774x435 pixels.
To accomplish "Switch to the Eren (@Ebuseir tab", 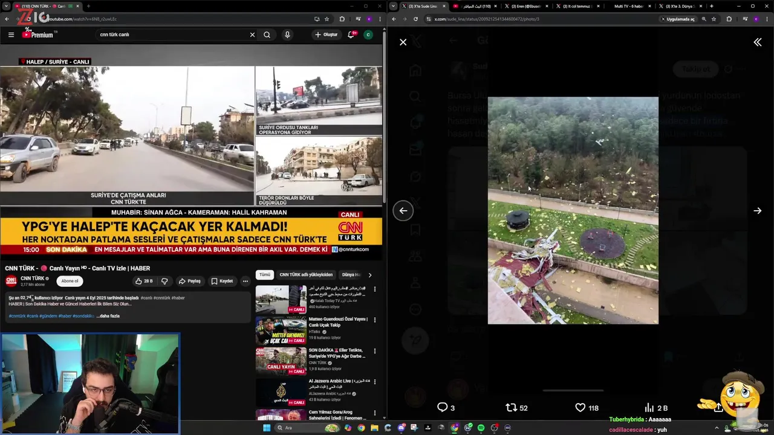I will click(526, 6).
